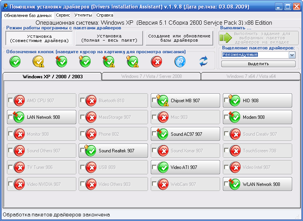The image size is (303, 221).
Task: Select Установка (Совместимые драйвера) mode button
Action: [x=39, y=38]
